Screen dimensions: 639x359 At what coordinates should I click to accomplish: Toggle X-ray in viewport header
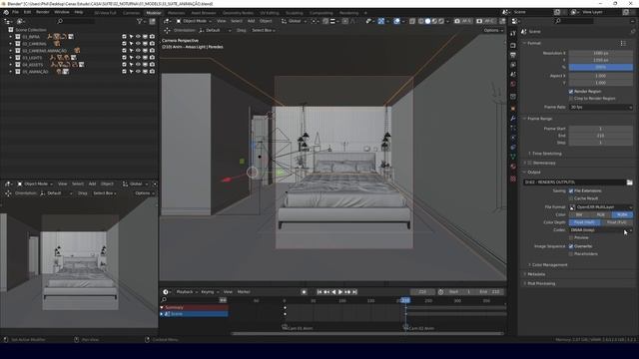tap(412, 21)
